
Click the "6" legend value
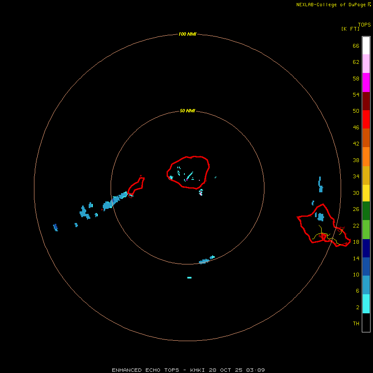point(357,291)
